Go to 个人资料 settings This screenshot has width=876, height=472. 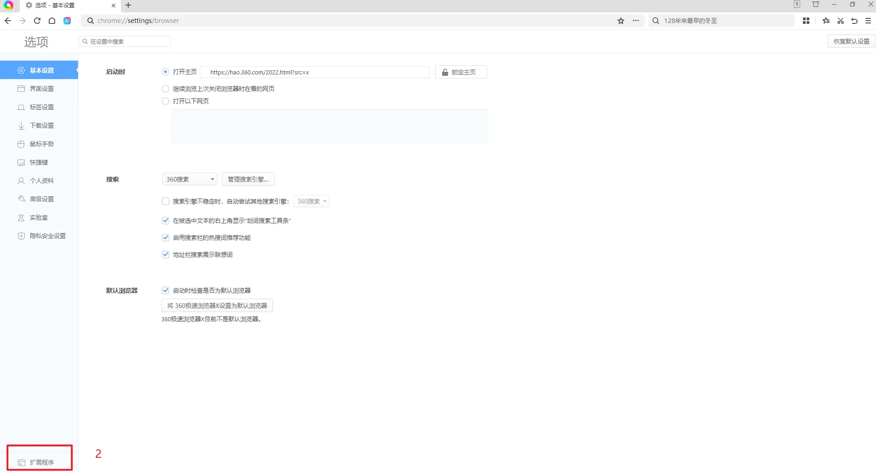pos(39,181)
